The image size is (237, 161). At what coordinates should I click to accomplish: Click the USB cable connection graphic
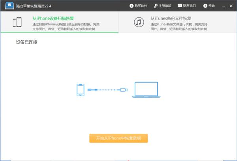[x=107, y=90]
